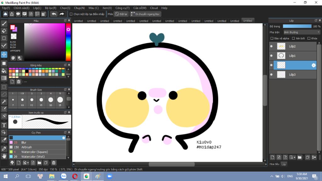Image resolution: width=322 pixels, height=181 pixels.
Task: Open the Cloud menu
Action: pos(154,8)
